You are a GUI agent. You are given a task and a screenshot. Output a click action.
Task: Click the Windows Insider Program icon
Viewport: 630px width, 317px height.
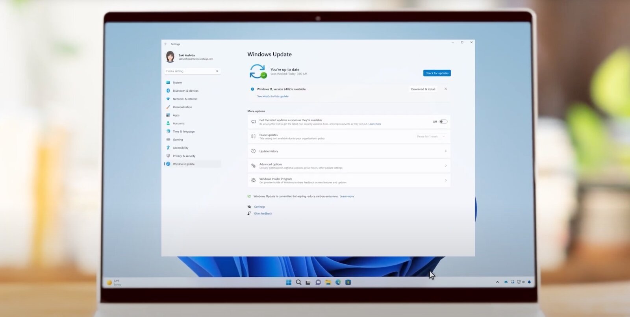tap(254, 180)
